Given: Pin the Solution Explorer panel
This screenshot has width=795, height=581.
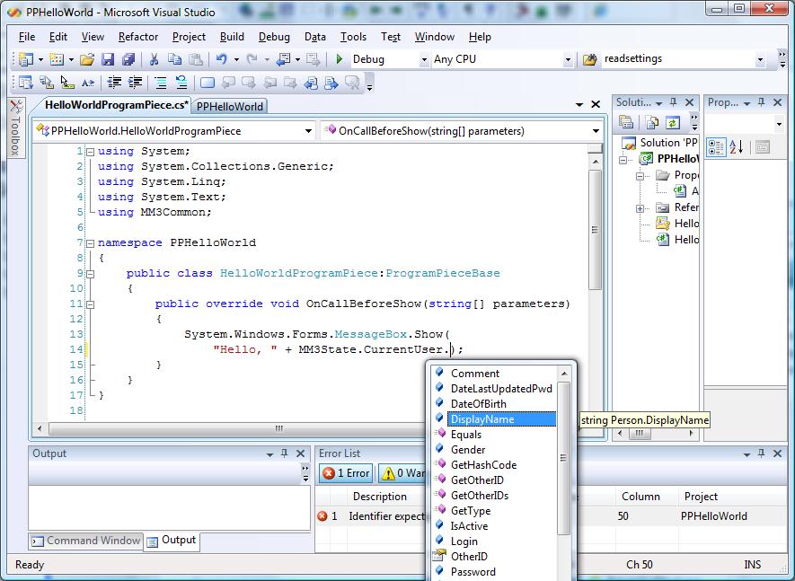Looking at the screenshot, I should click(674, 102).
